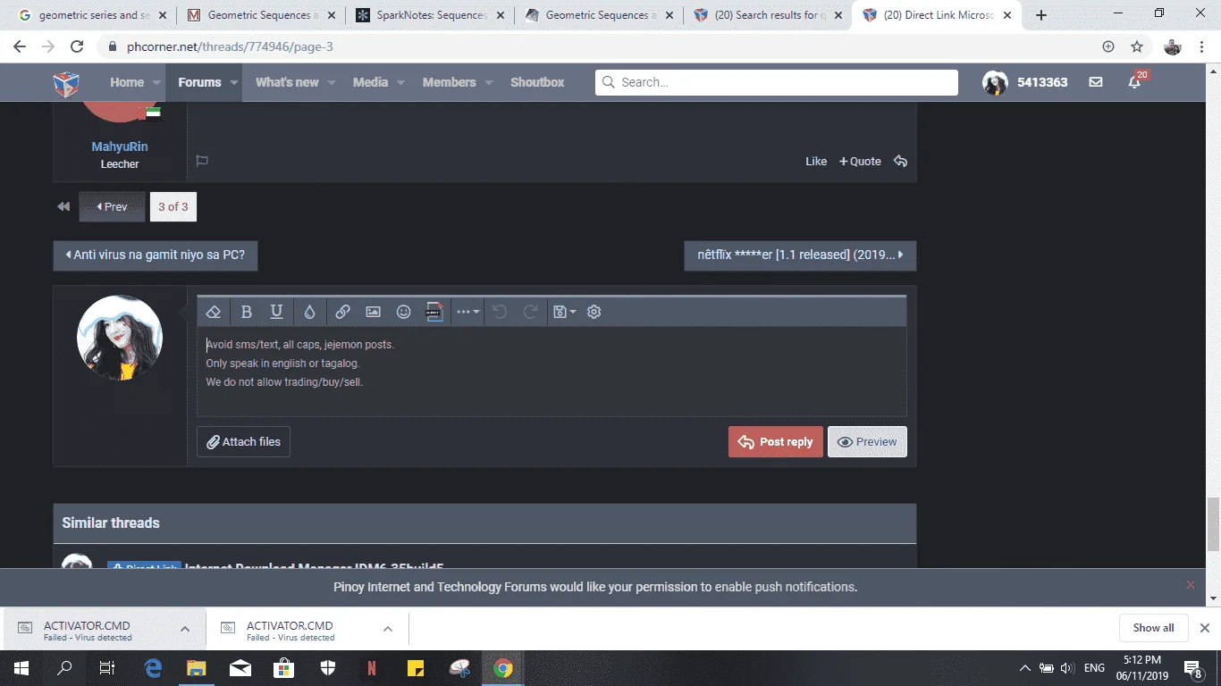Switch to the 'geometric series' Google tab
This screenshot has width=1221, height=686.
[x=93, y=15]
